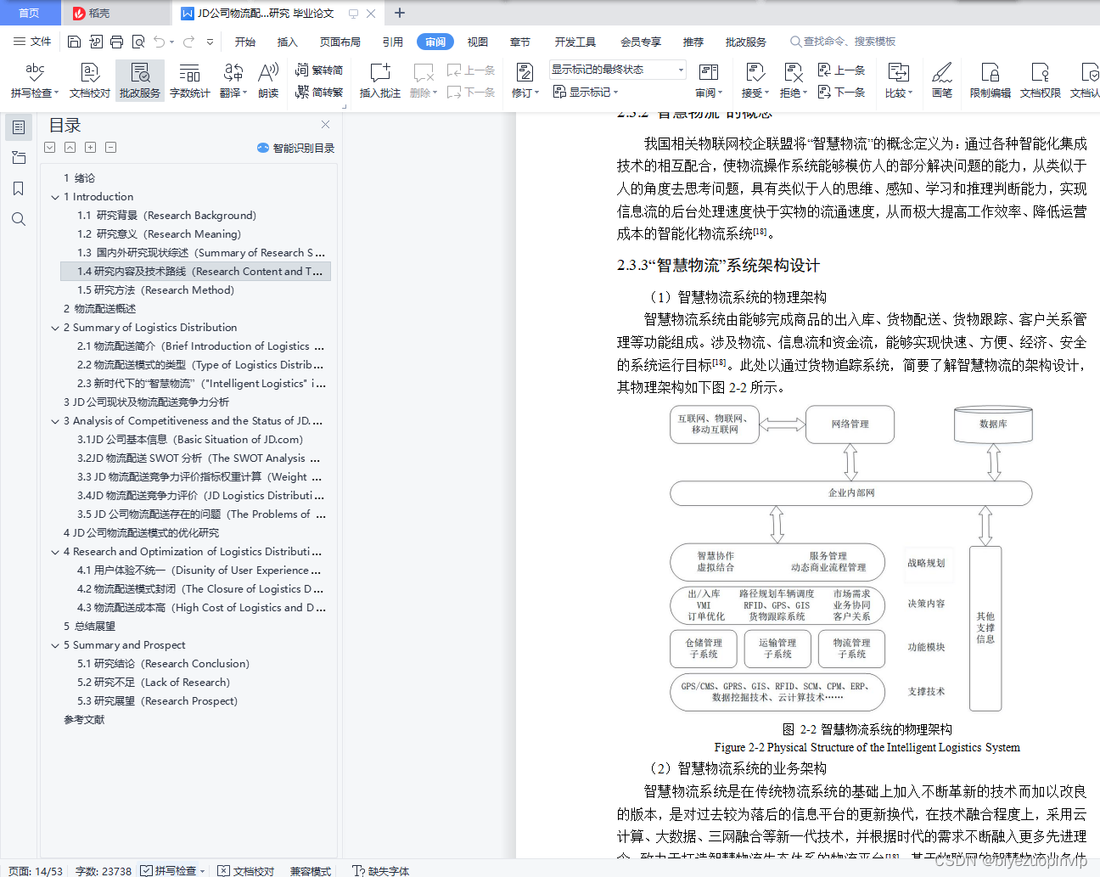
Task: Open the 显示标记的最终状态 dropdown
Action: click(x=617, y=70)
